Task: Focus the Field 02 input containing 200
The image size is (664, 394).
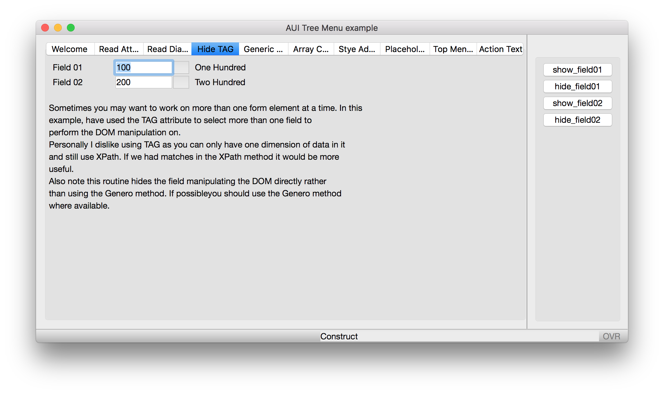Action: [143, 82]
